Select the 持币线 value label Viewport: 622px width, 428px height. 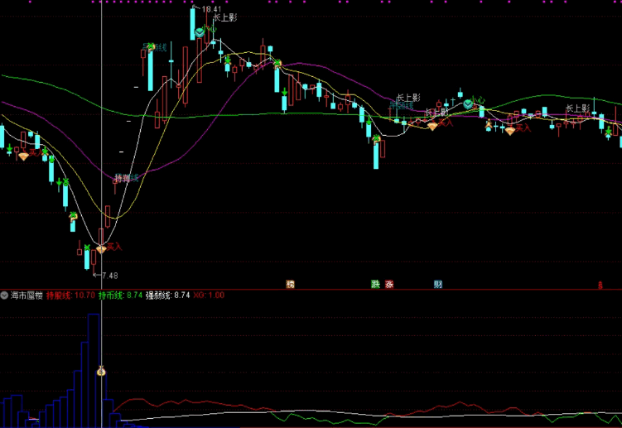point(120,295)
